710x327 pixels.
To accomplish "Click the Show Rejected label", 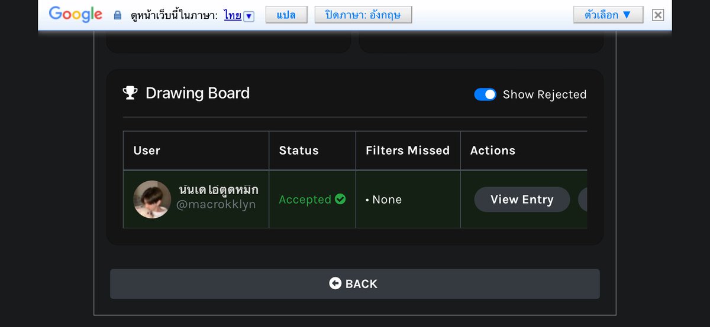I will 544,94.
